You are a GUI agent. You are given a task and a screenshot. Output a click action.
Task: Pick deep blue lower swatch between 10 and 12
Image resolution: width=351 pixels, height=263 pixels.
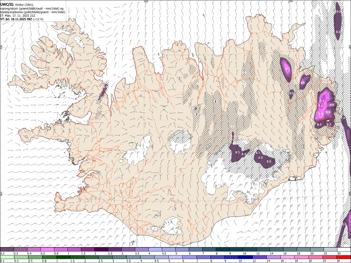[x=245, y=257]
